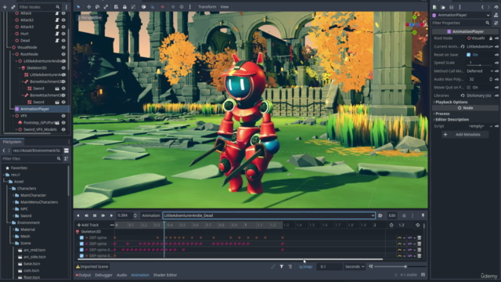Play animation from start
This screenshot has width=501, height=282.
click(x=103, y=215)
